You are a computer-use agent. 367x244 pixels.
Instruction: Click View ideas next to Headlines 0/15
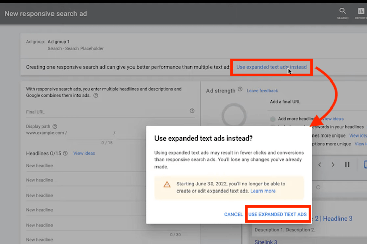(84, 153)
